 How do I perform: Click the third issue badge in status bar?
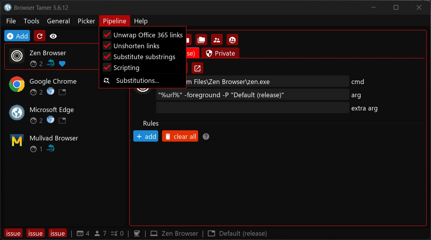(x=58, y=233)
